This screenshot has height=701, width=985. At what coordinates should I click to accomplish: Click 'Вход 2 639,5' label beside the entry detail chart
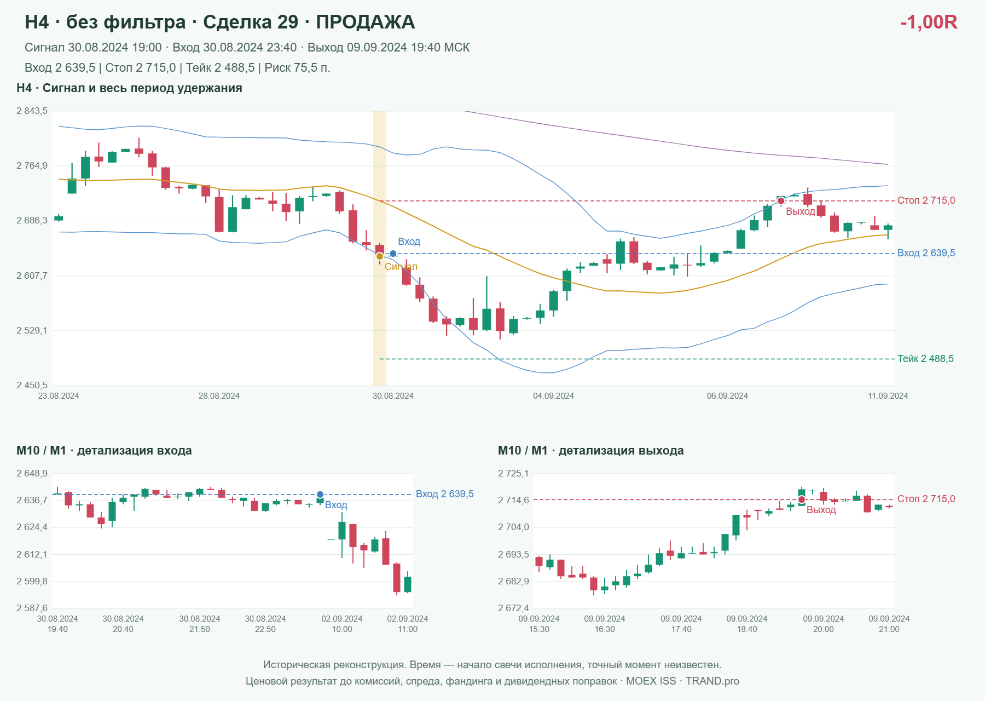click(445, 494)
